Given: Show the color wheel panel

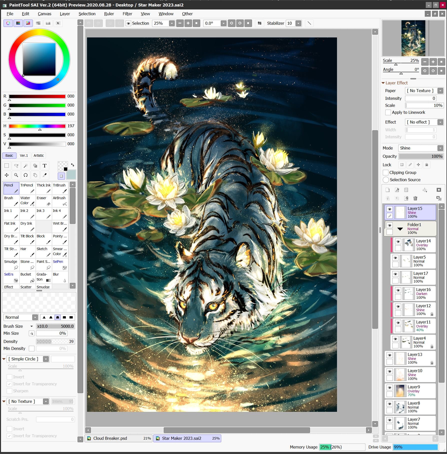Looking at the screenshot, I should [x=8, y=23].
